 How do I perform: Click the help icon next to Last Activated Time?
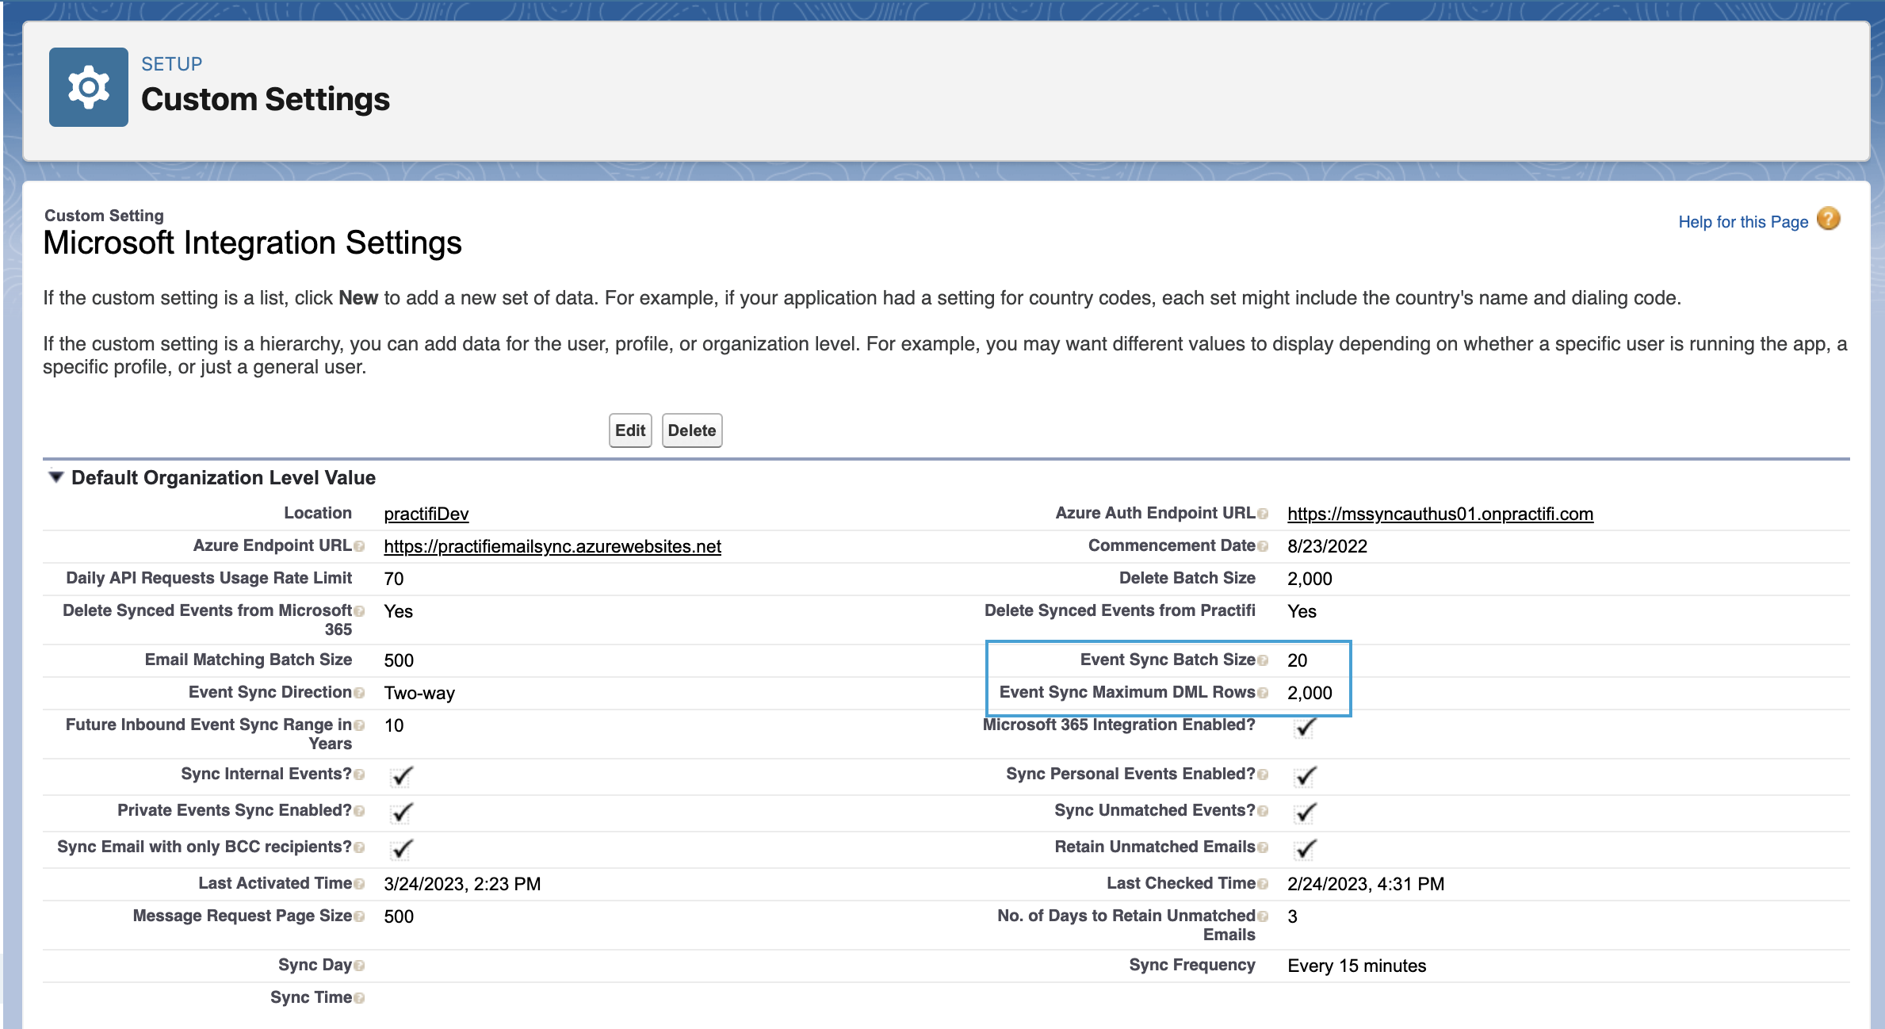coord(359,883)
